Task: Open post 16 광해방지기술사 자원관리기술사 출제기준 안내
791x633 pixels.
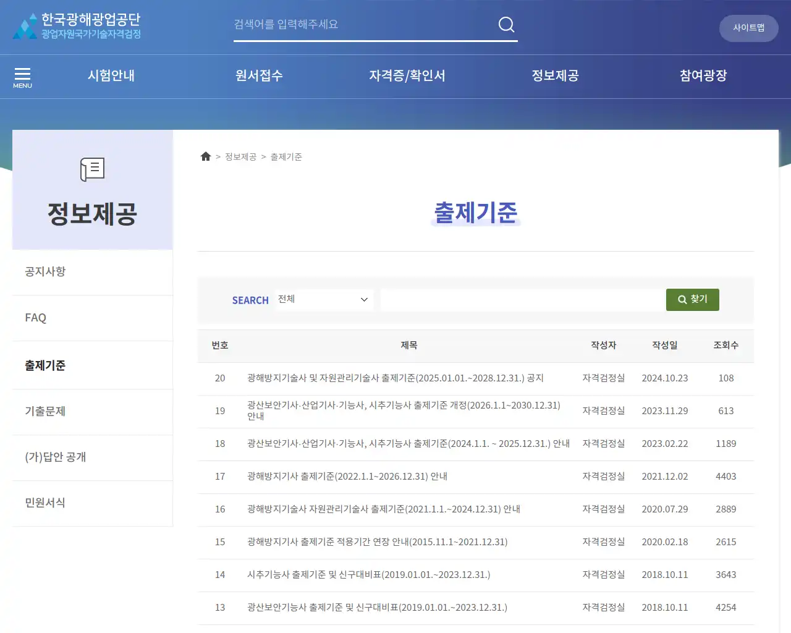Action: 384,509
